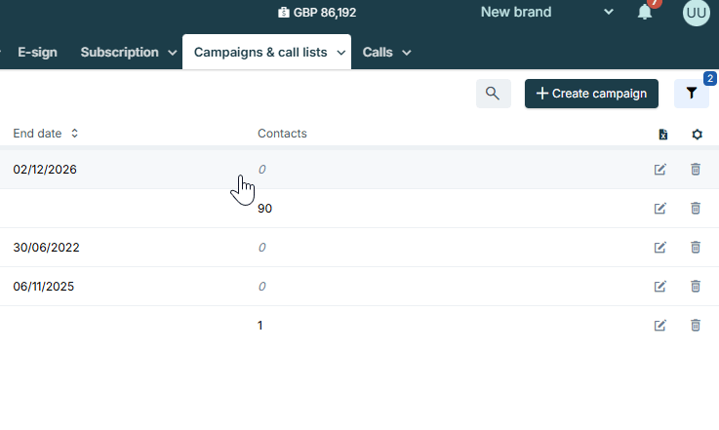Open the Calls tab
Viewport: 719px width, 430px height.
pos(378,53)
